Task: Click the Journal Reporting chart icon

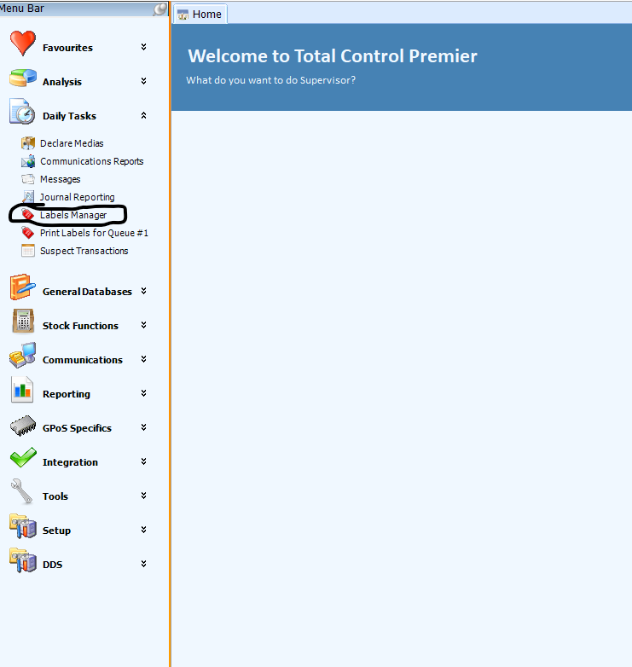Action: coord(28,197)
